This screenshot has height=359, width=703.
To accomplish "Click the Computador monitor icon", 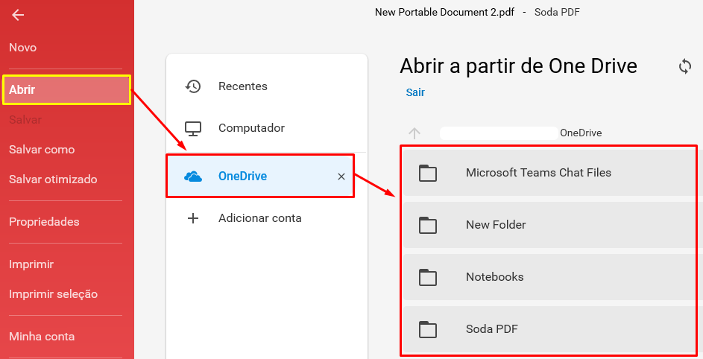I will (193, 128).
